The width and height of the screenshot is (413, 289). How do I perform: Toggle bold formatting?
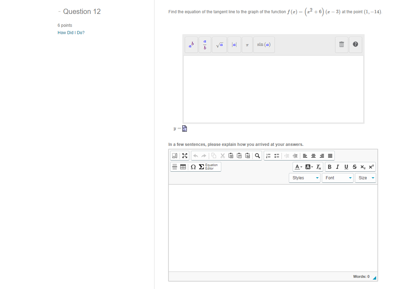329,167
